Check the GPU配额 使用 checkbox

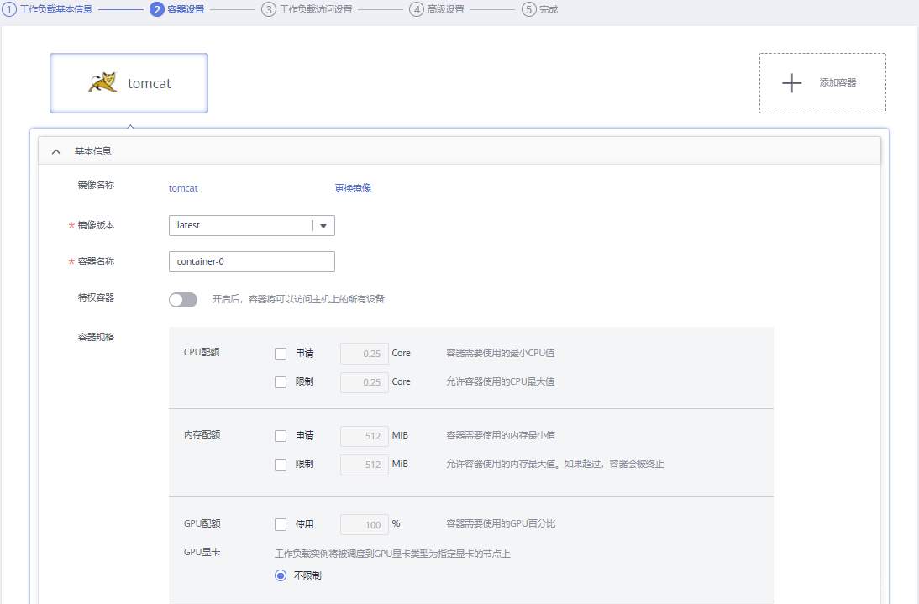pyautogui.click(x=281, y=524)
